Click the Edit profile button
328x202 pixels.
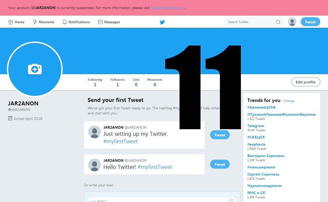(306, 82)
